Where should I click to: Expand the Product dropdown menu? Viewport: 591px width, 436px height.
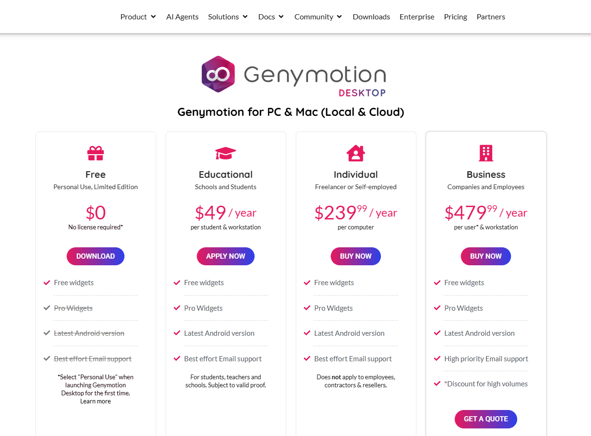138,17
